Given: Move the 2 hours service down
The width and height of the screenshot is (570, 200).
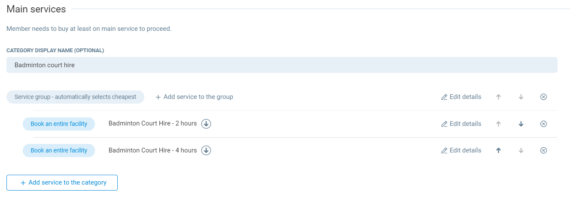Looking at the screenshot, I should point(521,124).
